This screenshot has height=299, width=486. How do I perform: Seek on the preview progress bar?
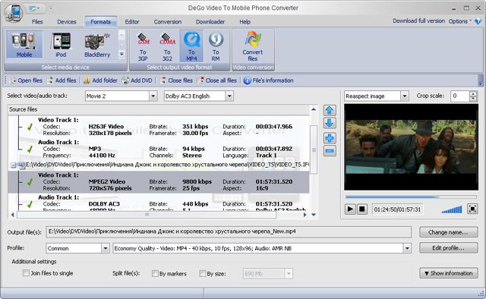[x=411, y=197]
